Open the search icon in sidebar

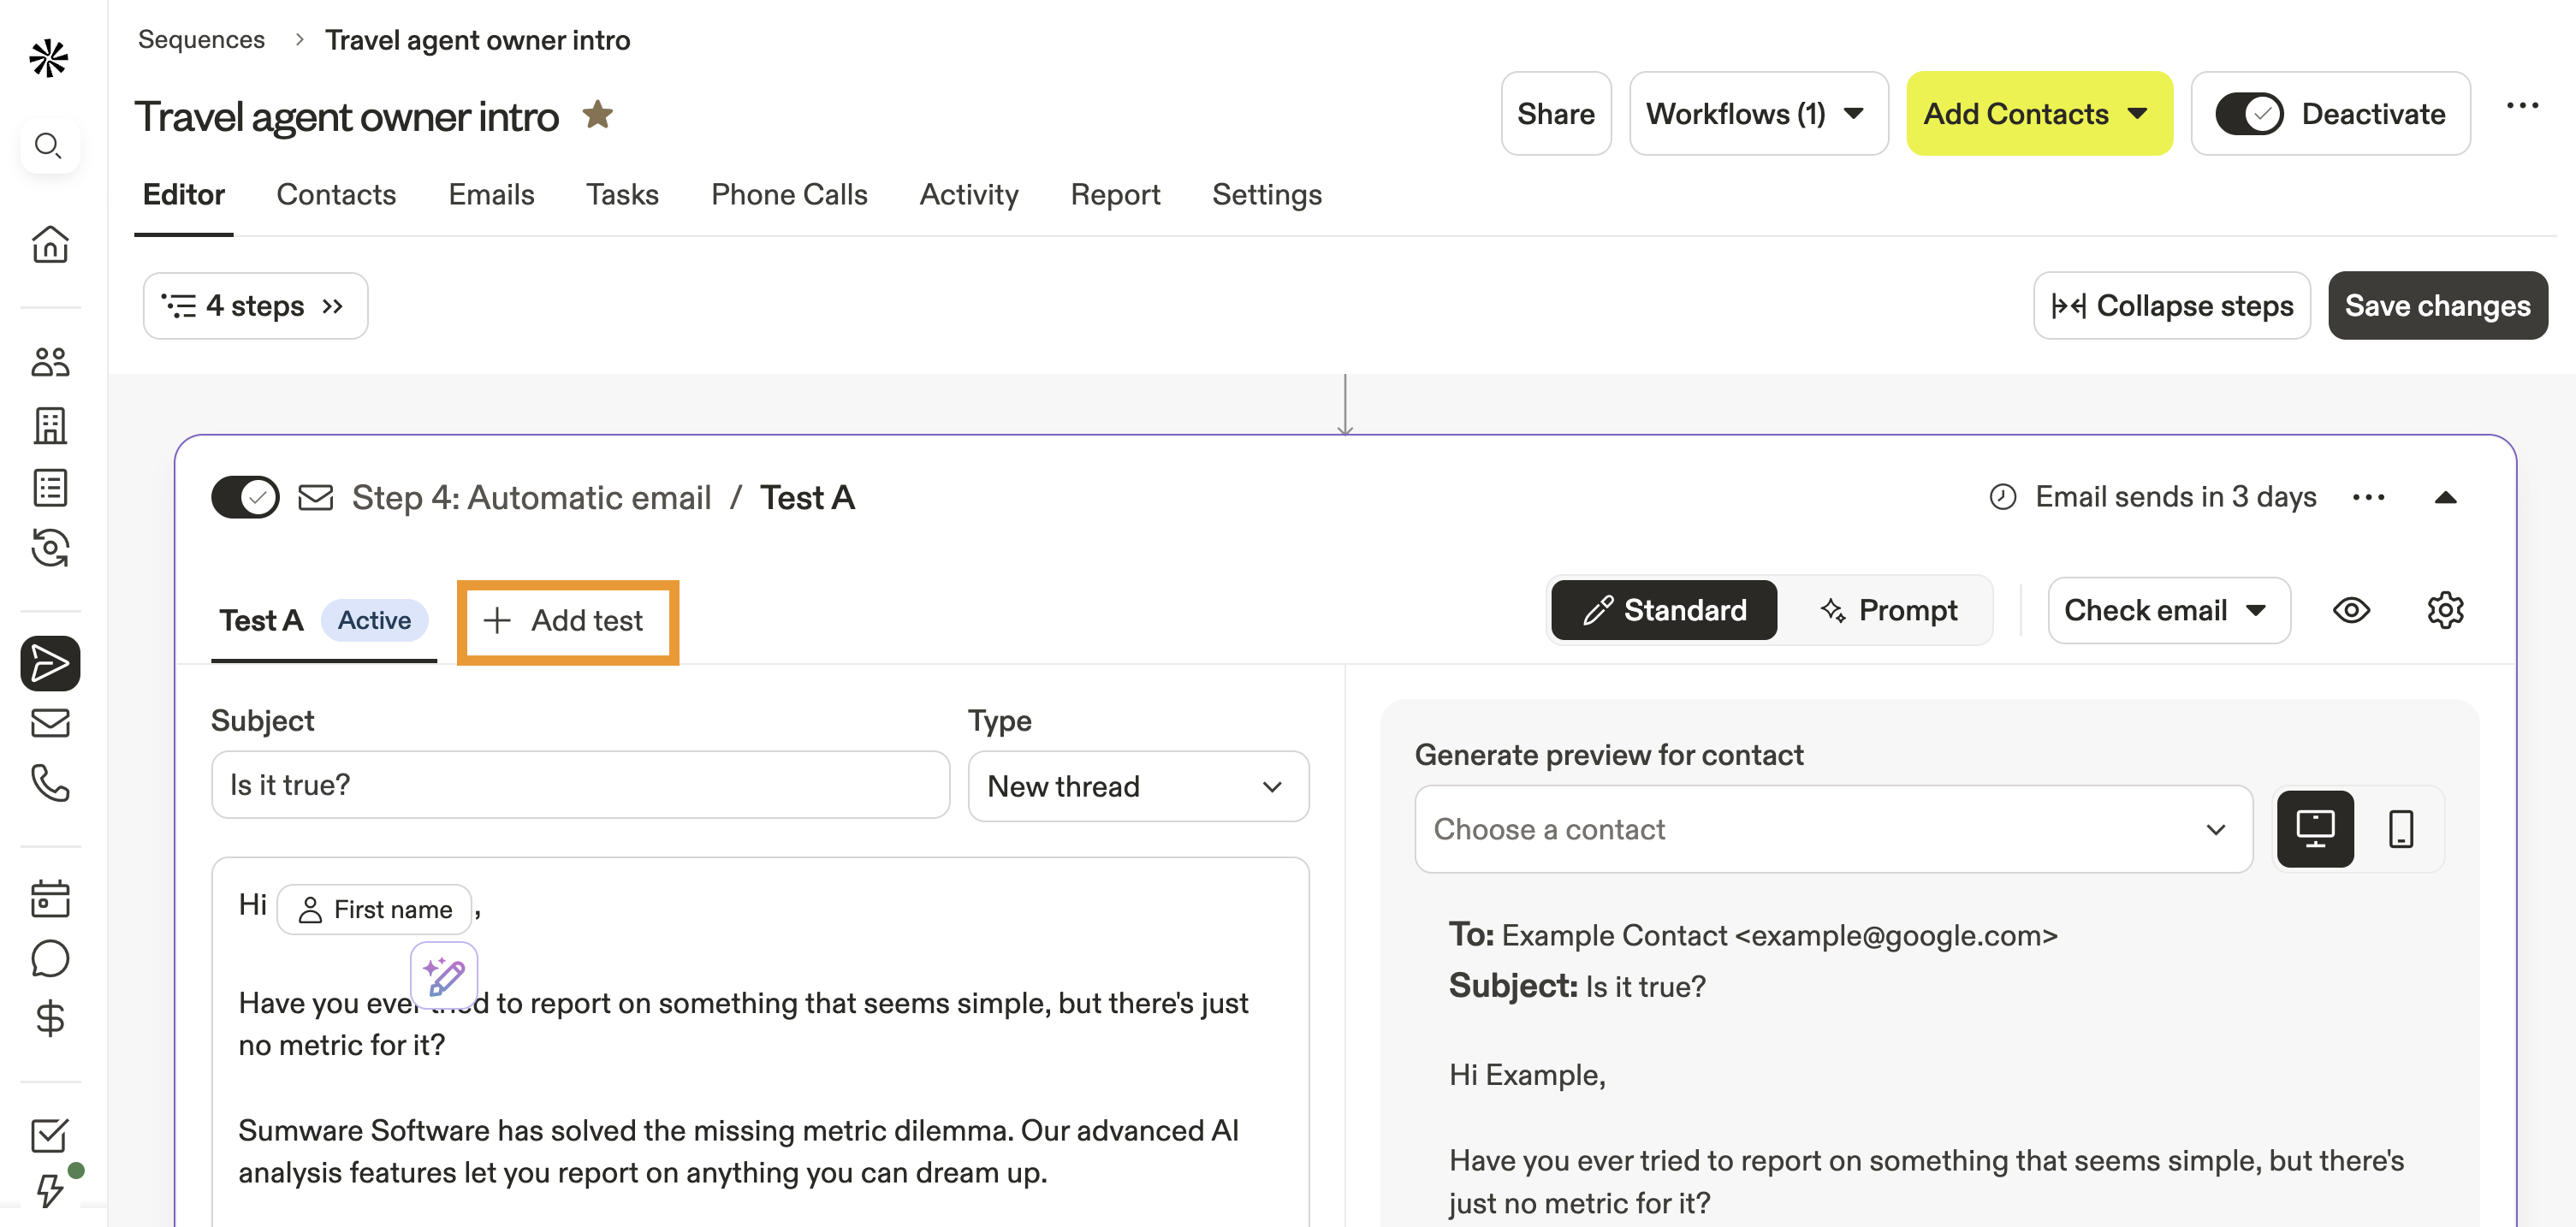(x=48, y=146)
